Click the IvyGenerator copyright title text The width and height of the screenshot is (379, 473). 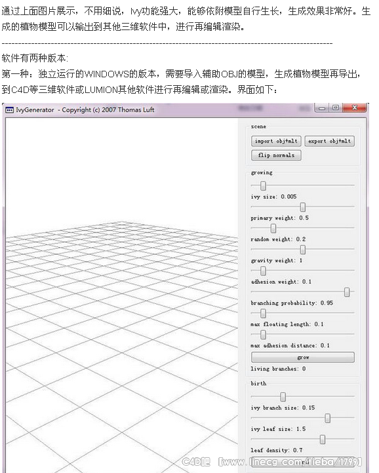click(85, 110)
